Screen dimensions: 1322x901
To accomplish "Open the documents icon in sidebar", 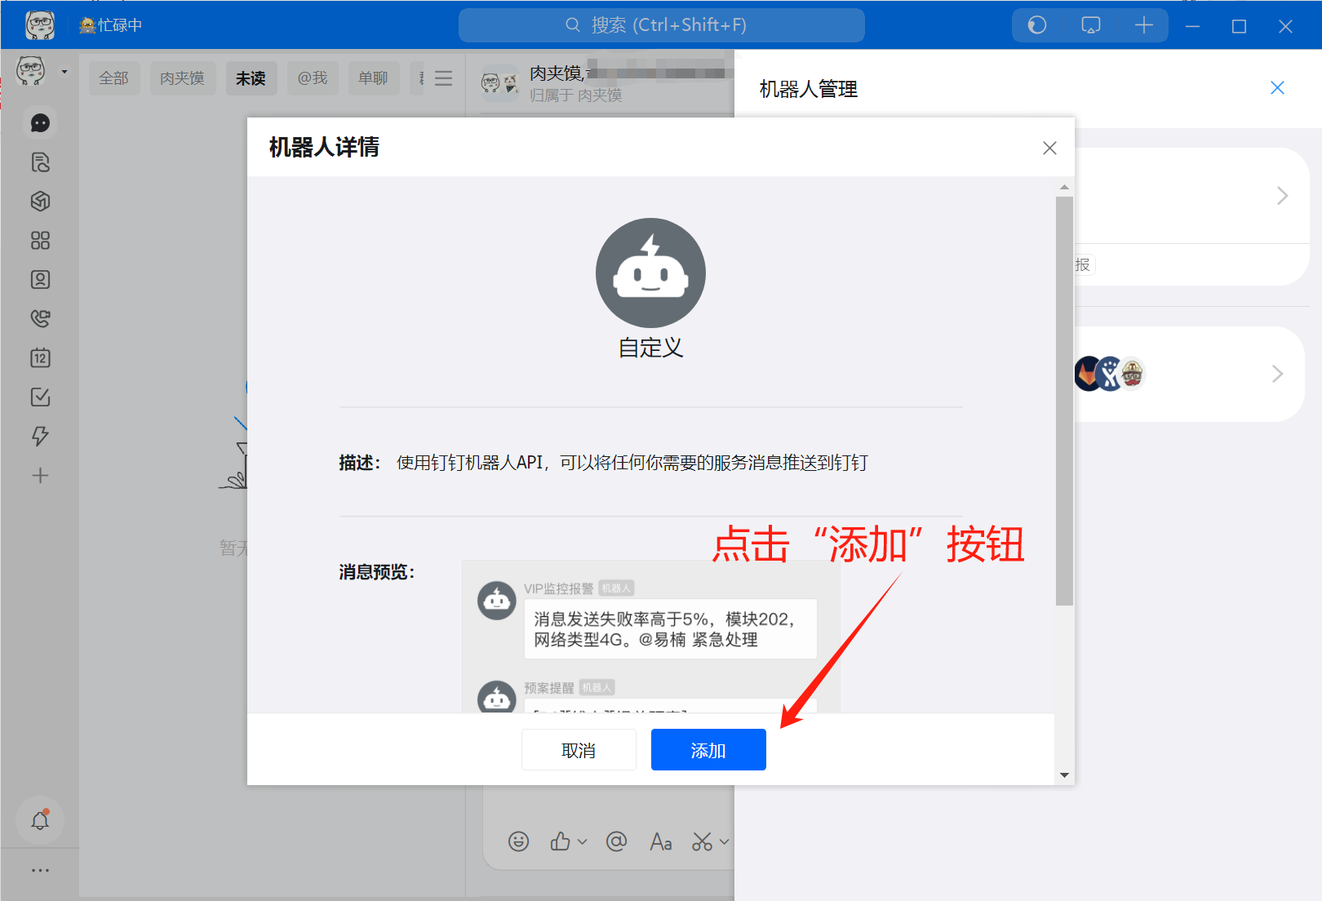I will (x=40, y=162).
